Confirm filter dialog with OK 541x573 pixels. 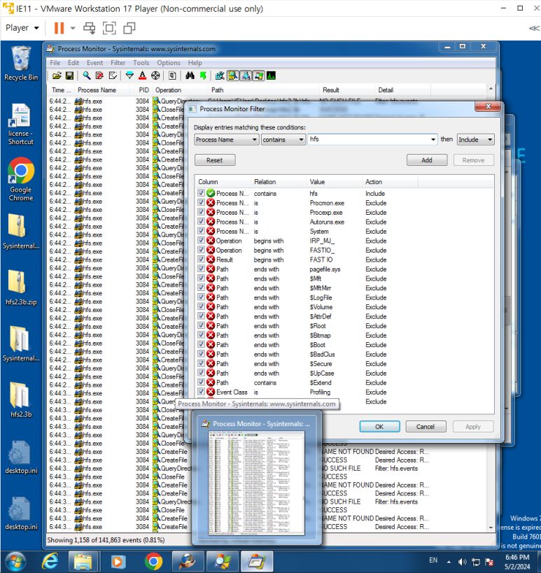(x=379, y=427)
